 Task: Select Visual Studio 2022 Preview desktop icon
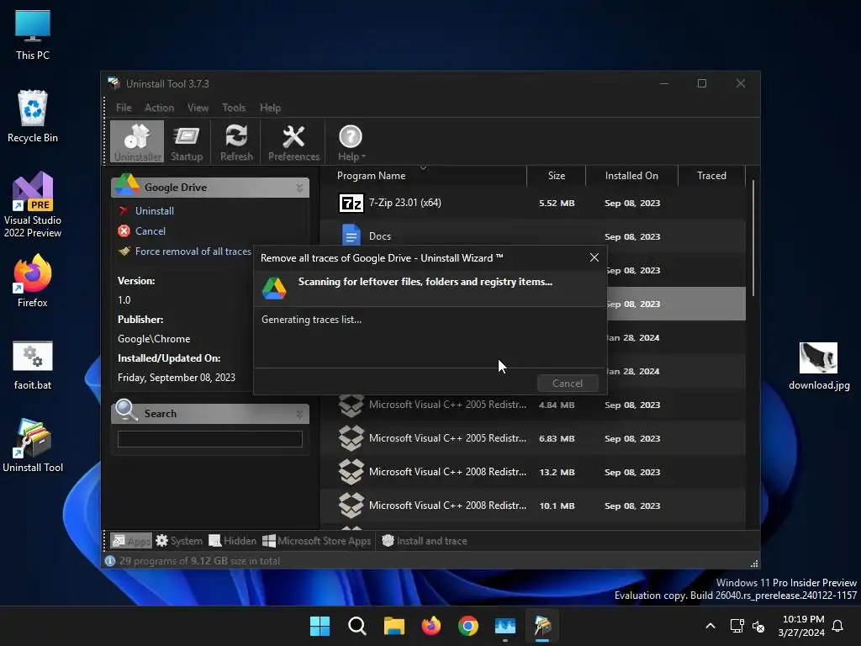pyautogui.click(x=33, y=205)
